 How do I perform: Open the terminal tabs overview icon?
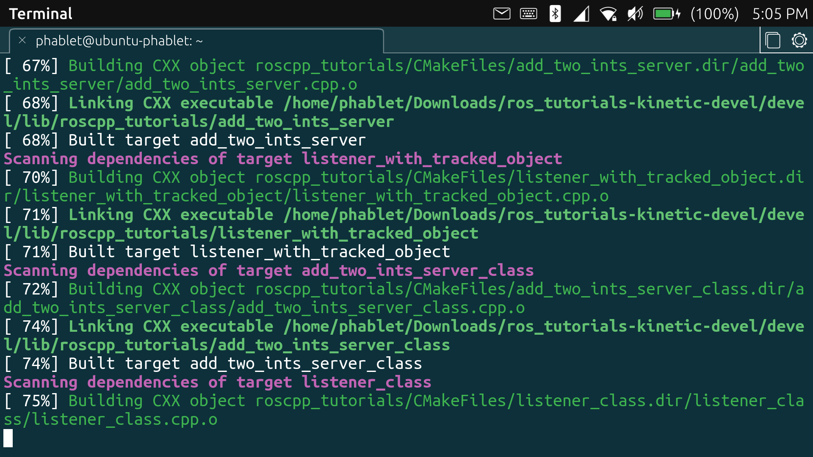pos(773,41)
